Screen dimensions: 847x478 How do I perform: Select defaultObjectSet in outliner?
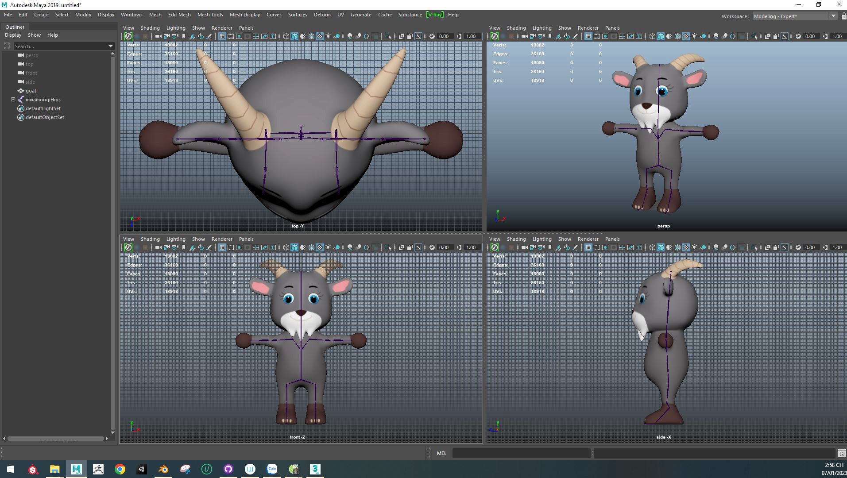pyautogui.click(x=45, y=117)
